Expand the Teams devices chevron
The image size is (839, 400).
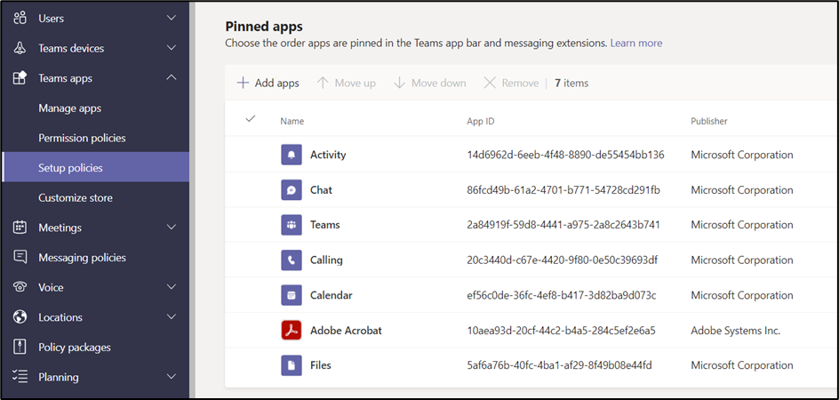[x=172, y=48]
